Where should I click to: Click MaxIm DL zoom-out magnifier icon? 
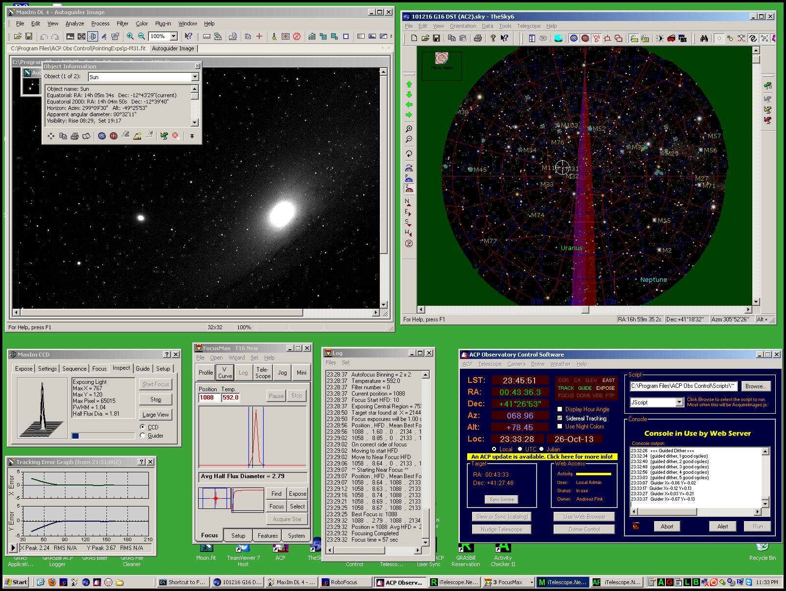click(x=141, y=36)
